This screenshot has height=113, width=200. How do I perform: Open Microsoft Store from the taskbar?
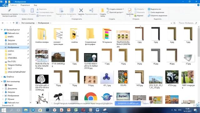click(40, 110)
